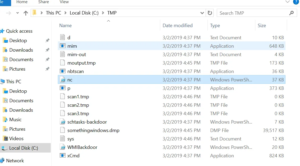Expand the ribbon using the chevron
Screen dimensions: 300x166
(x=287, y=2)
